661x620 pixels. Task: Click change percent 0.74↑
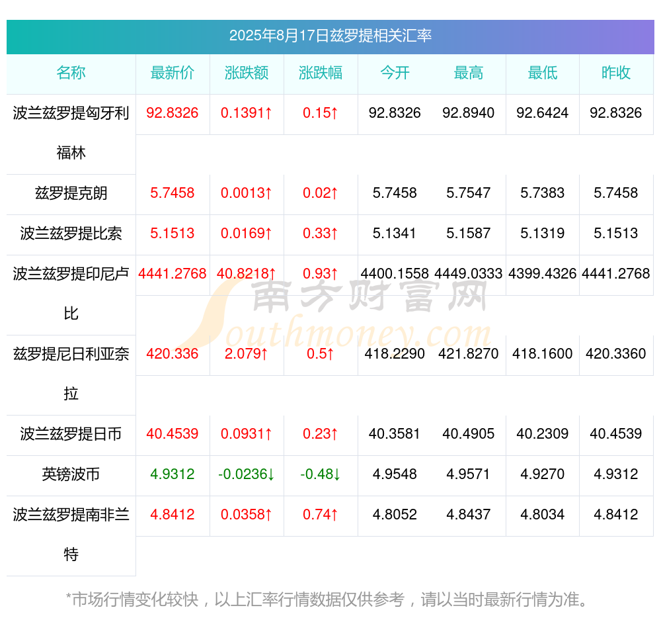click(x=321, y=515)
